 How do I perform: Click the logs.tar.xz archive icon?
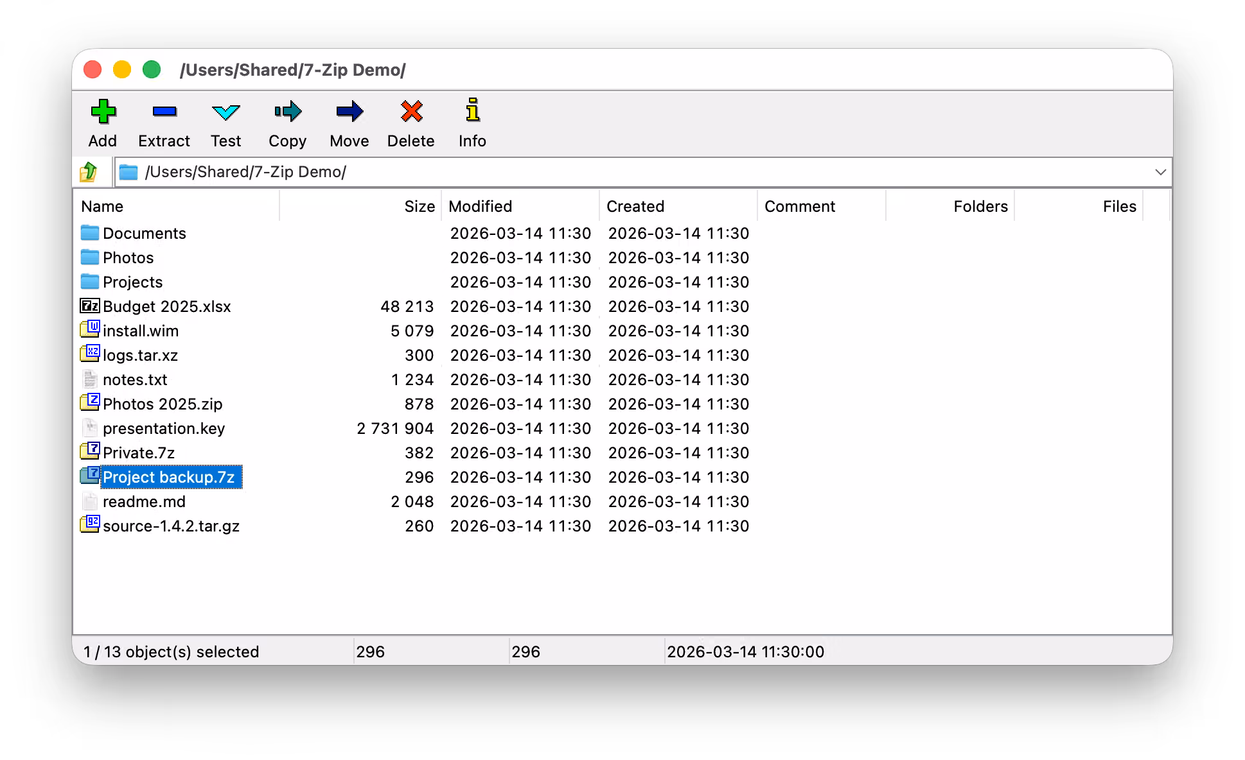(x=90, y=354)
